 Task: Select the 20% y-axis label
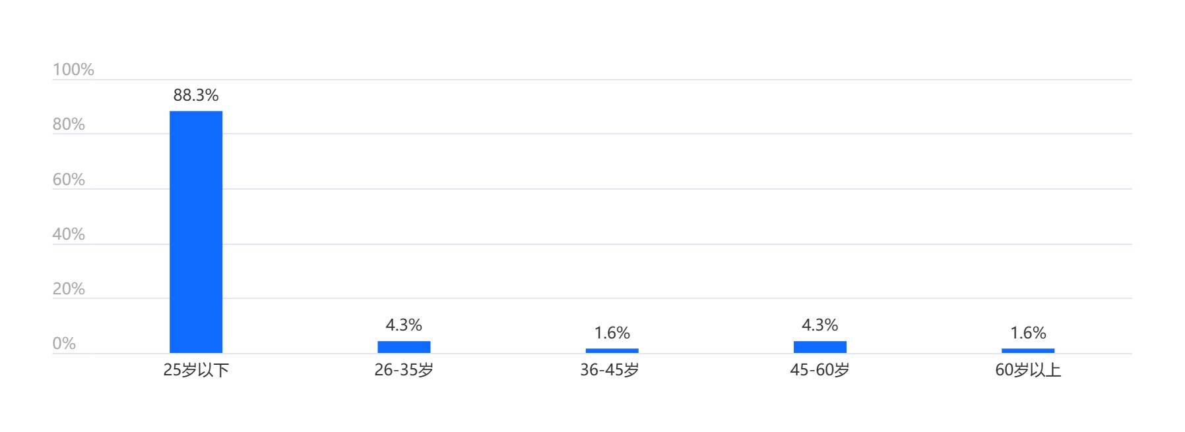(69, 289)
